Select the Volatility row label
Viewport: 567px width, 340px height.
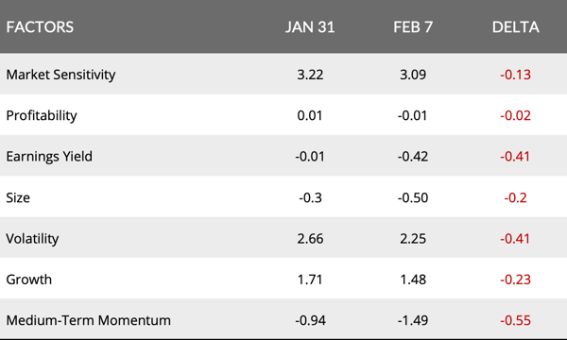32,238
